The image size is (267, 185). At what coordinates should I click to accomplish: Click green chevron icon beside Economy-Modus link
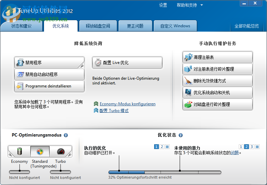(x=96, y=104)
